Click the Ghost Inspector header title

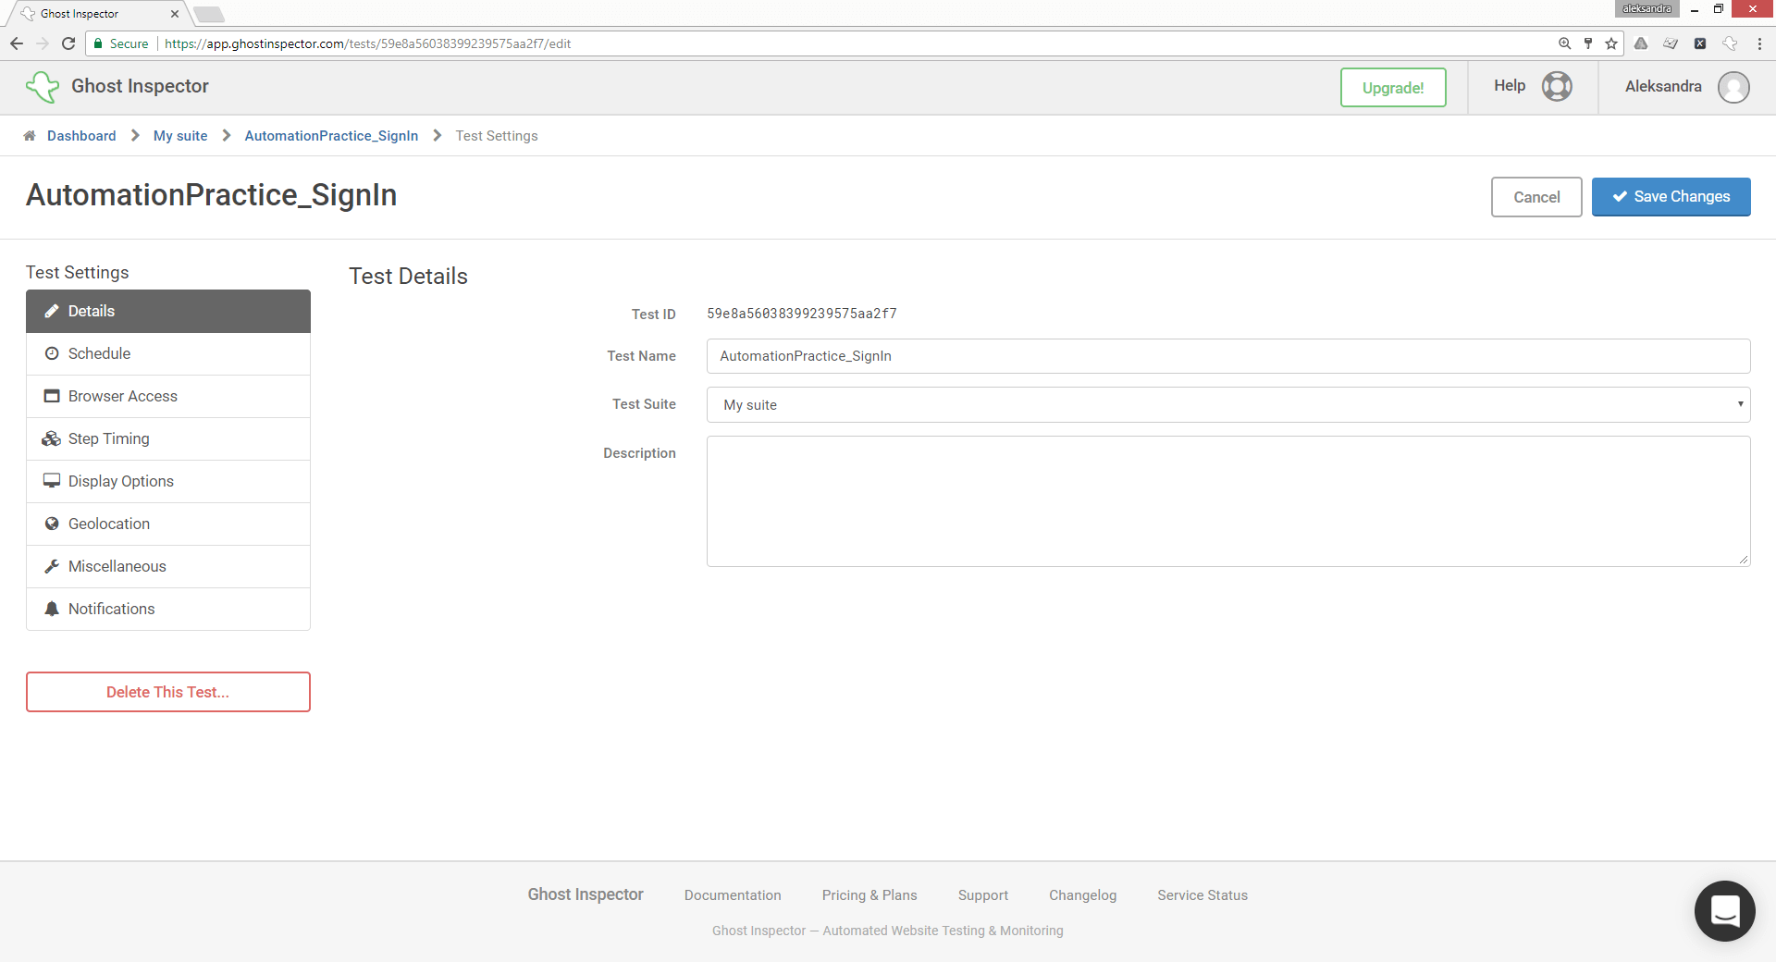(140, 86)
